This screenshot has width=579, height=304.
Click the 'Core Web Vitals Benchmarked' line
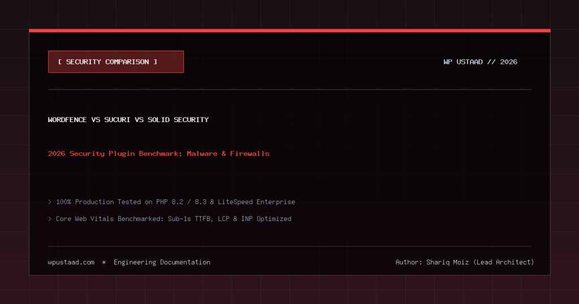(170, 219)
